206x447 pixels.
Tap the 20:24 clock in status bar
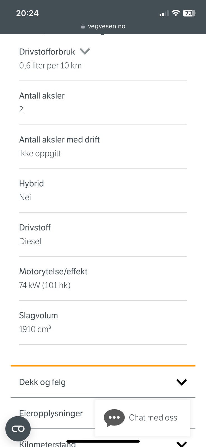pyautogui.click(x=27, y=13)
